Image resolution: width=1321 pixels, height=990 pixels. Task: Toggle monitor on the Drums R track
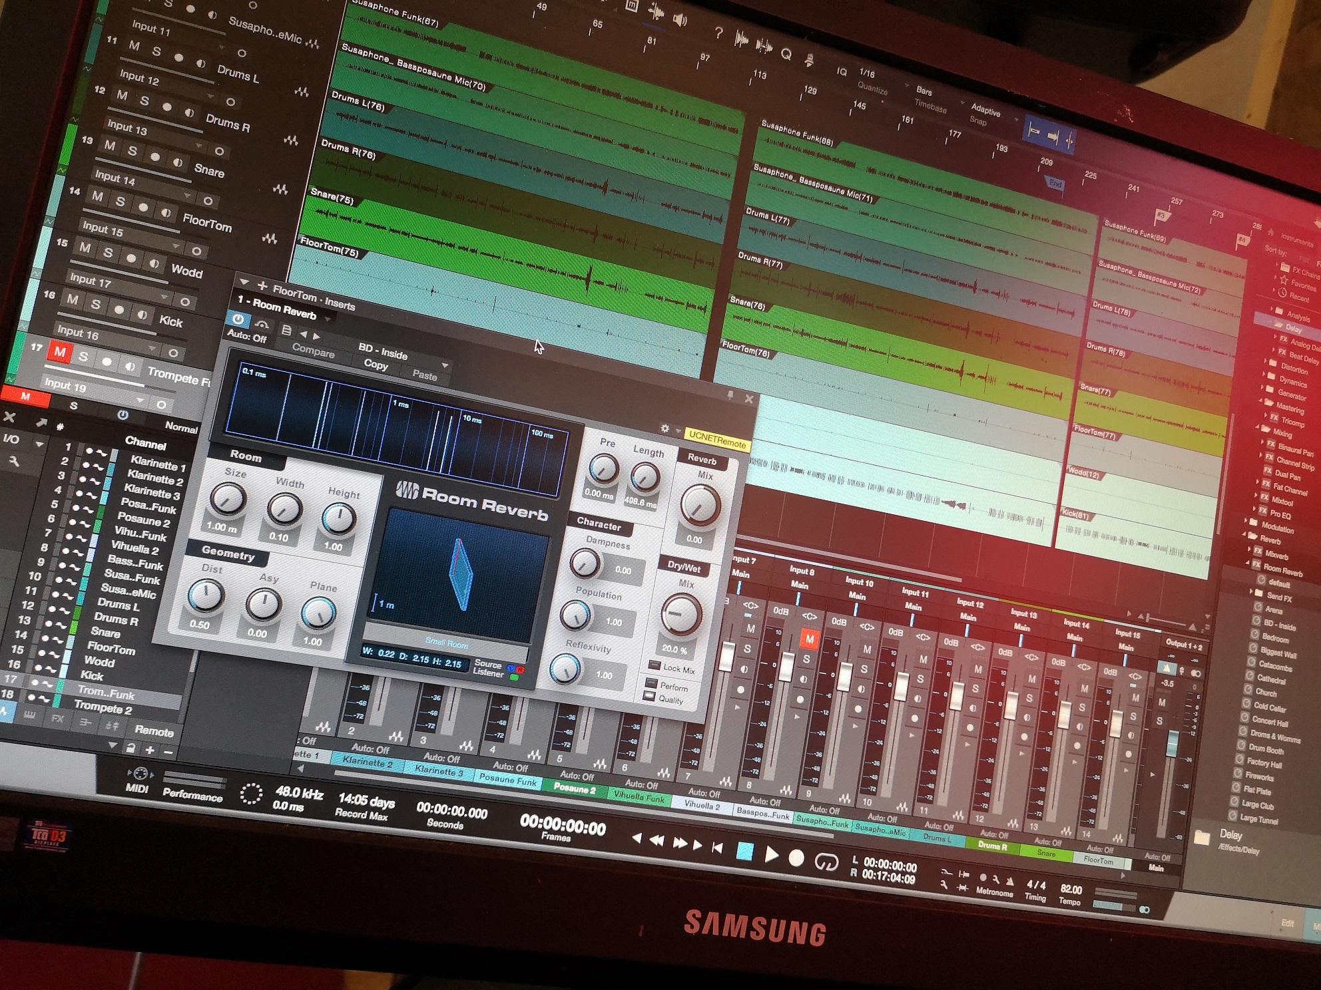[189, 113]
